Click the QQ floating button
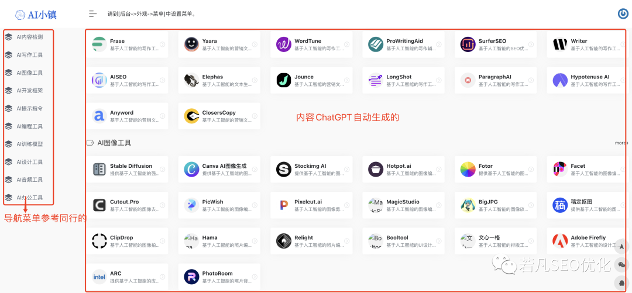 pyautogui.click(x=621, y=283)
